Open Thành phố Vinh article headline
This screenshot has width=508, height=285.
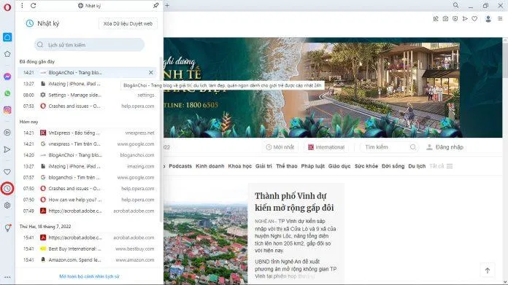pos(294,201)
